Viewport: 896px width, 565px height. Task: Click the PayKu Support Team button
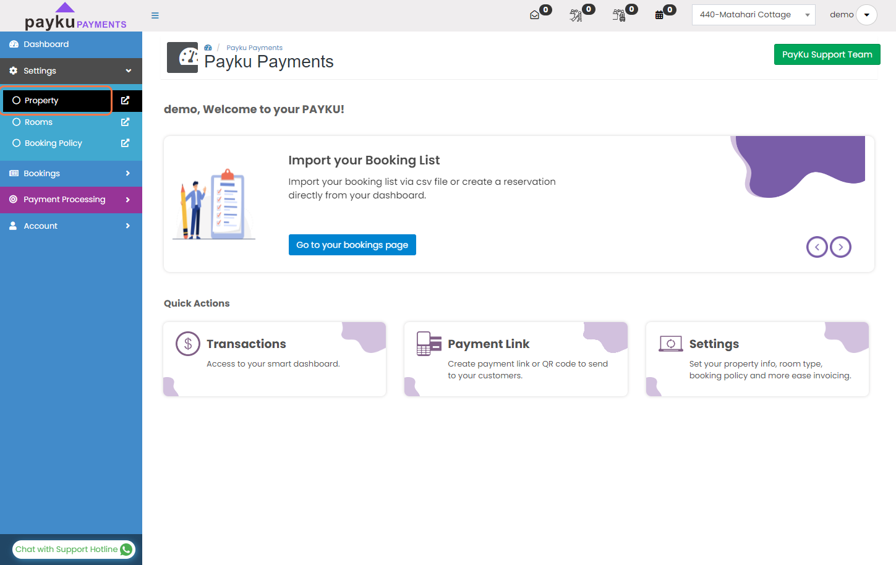click(827, 54)
